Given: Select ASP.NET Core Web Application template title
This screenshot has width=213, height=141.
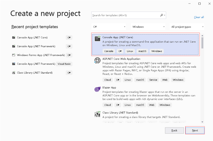Looking at the screenshot, I should tap(121, 59).
